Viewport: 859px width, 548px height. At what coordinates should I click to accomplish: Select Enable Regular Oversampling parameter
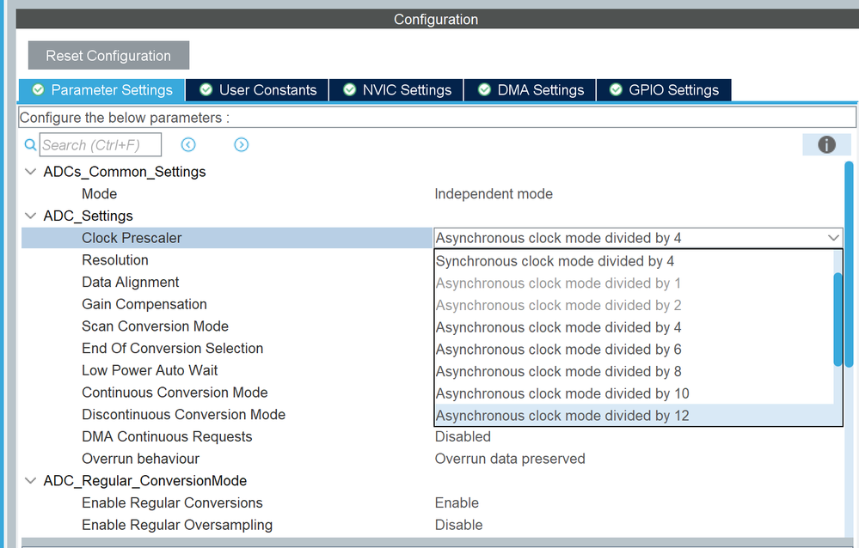point(177,525)
